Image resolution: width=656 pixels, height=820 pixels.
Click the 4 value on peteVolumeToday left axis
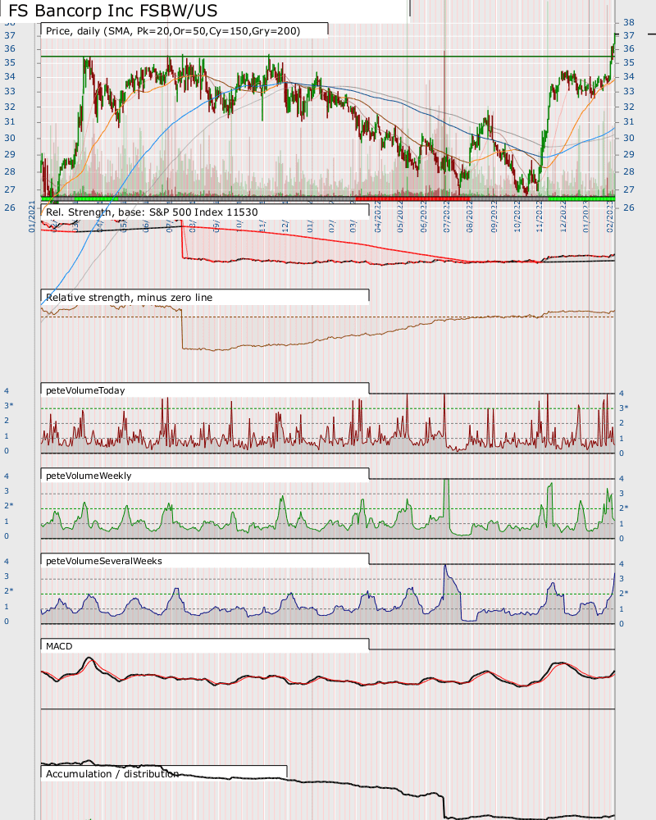[7, 390]
